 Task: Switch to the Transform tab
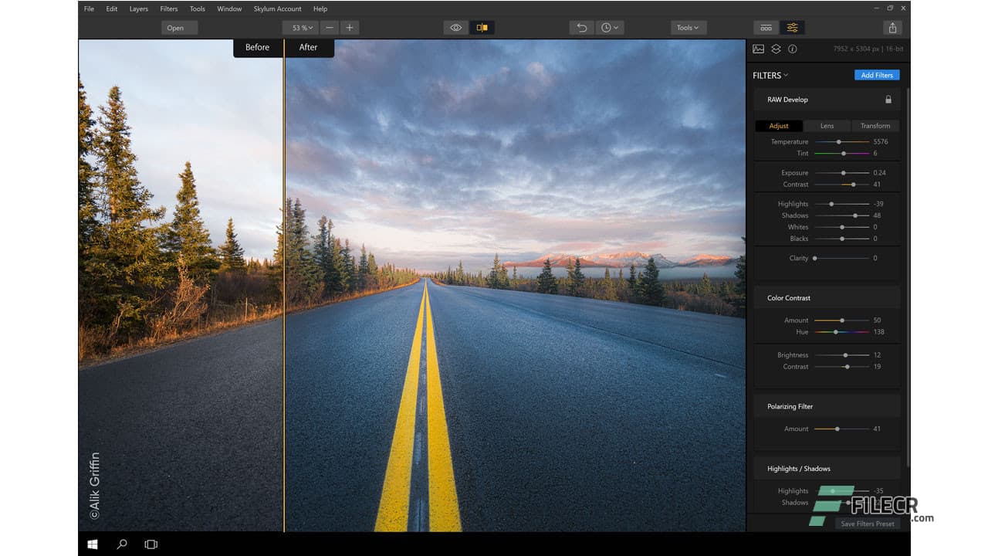click(x=875, y=125)
